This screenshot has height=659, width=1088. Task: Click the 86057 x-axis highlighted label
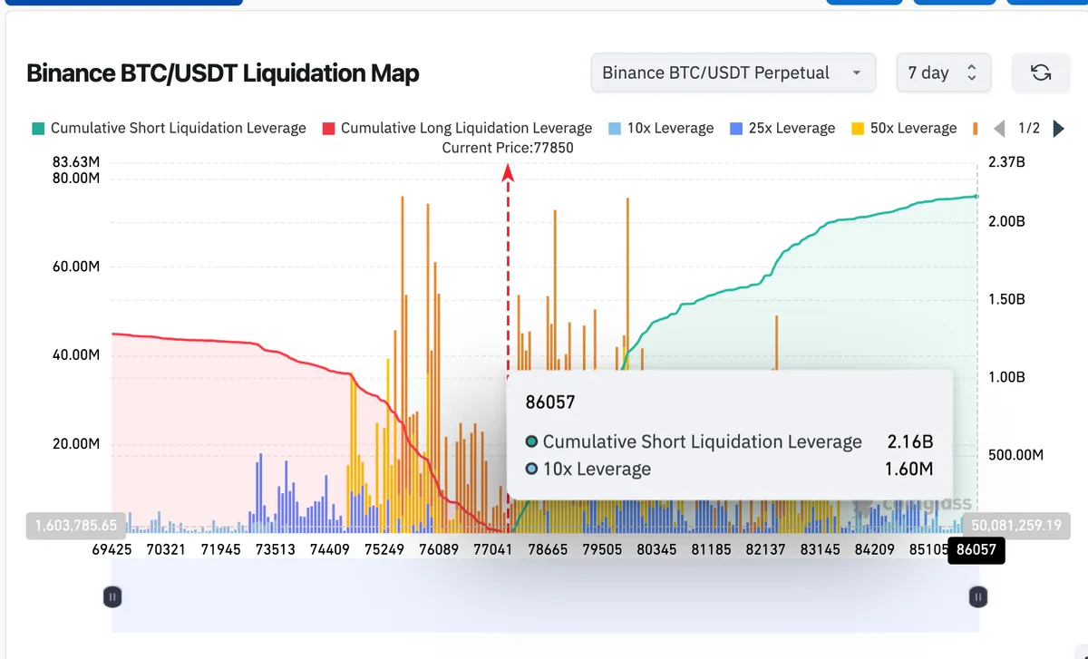coord(976,549)
